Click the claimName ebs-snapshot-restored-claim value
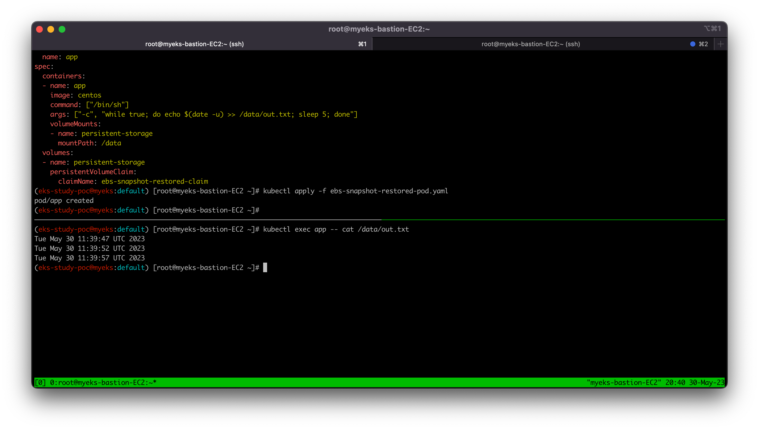The height and width of the screenshot is (430, 759). [154, 181]
